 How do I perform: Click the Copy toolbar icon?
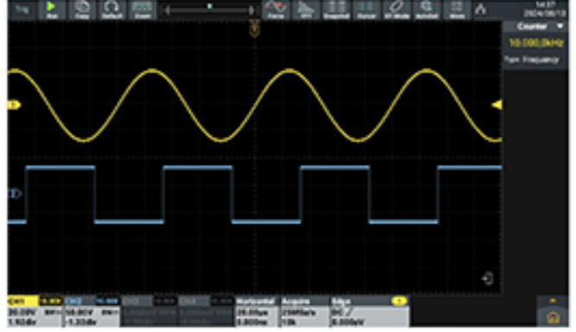pyautogui.click(x=81, y=9)
